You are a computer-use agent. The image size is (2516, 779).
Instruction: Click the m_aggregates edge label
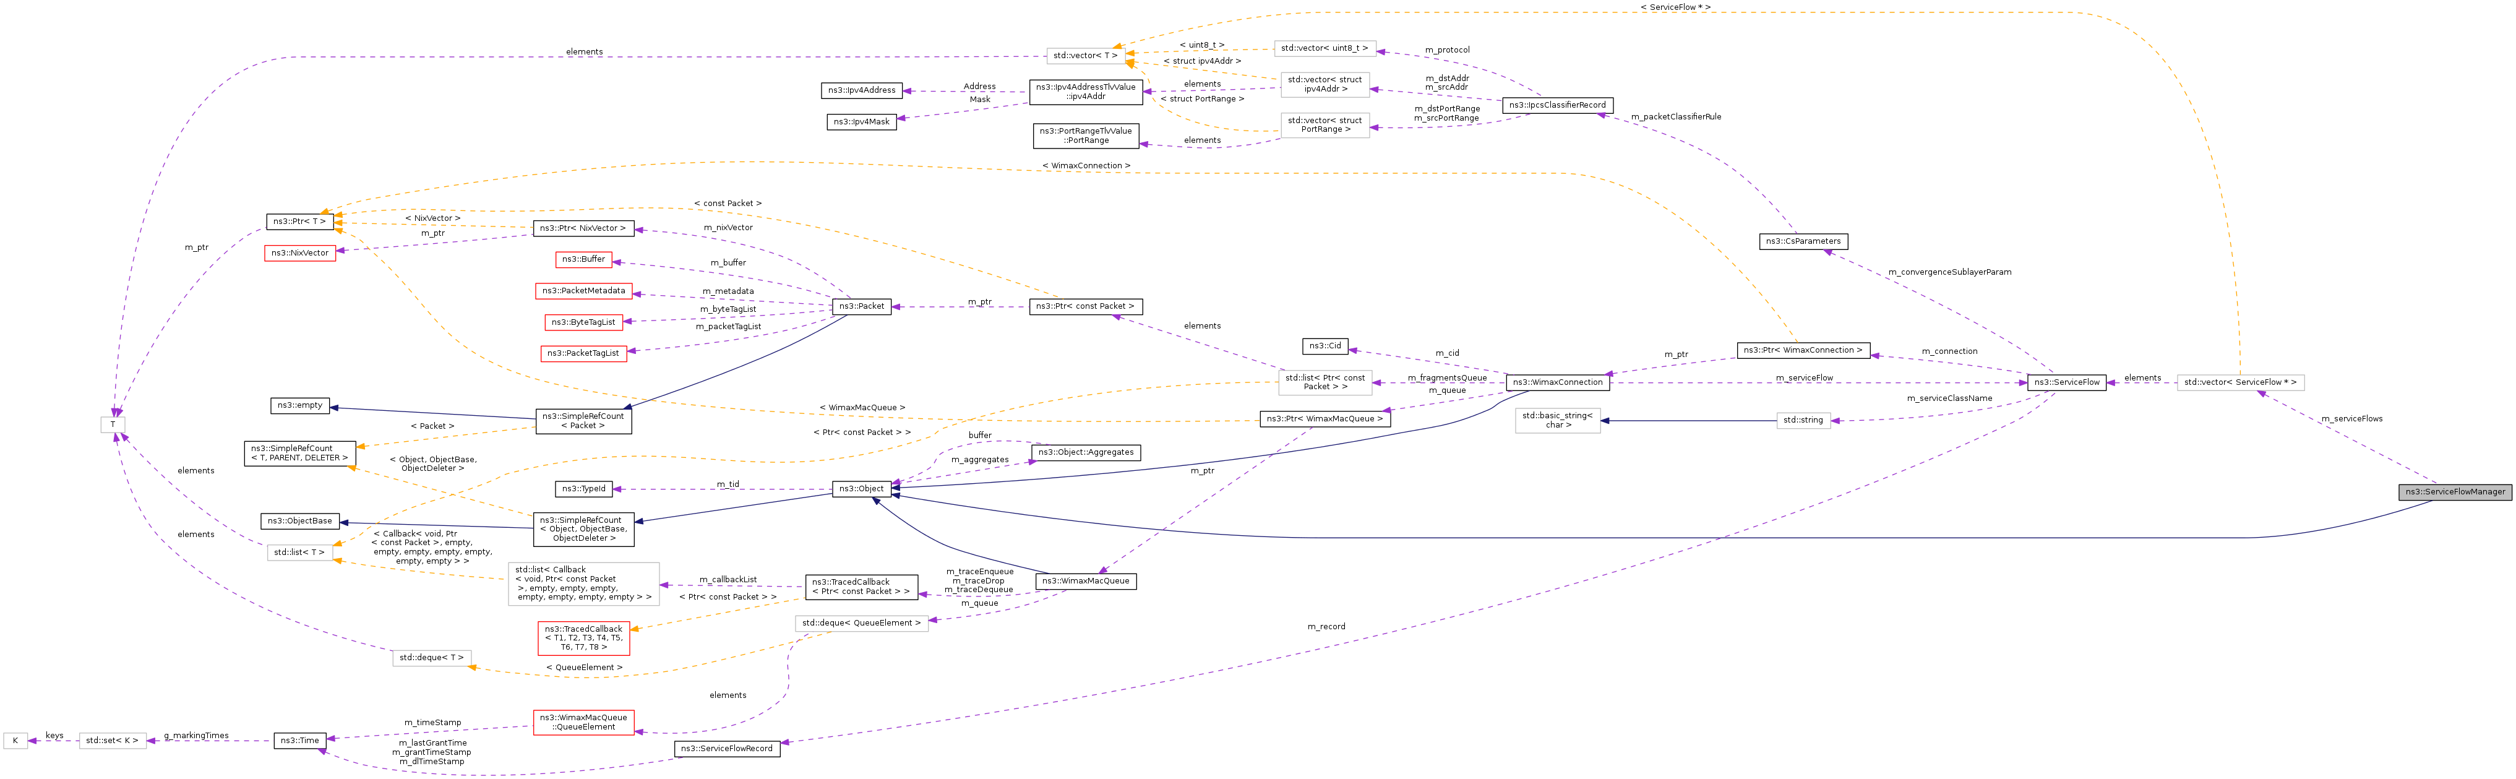click(980, 459)
